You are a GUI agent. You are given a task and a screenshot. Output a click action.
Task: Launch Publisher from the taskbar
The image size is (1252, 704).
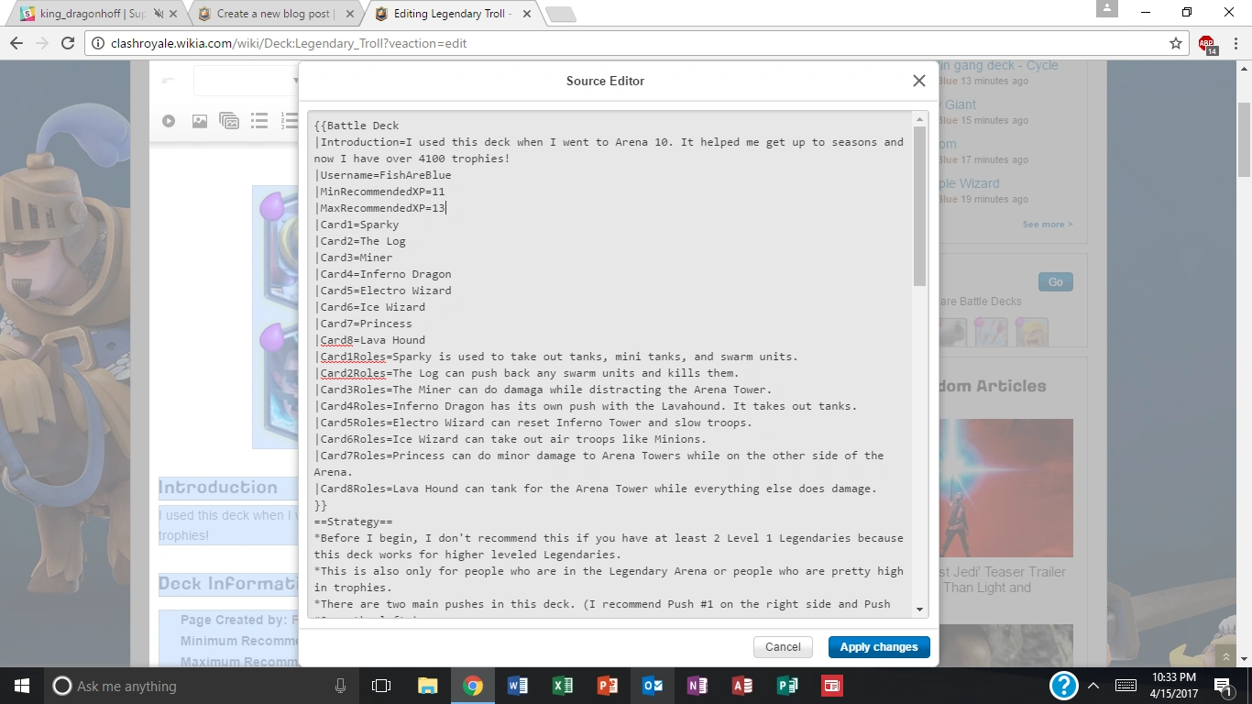pos(786,686)
